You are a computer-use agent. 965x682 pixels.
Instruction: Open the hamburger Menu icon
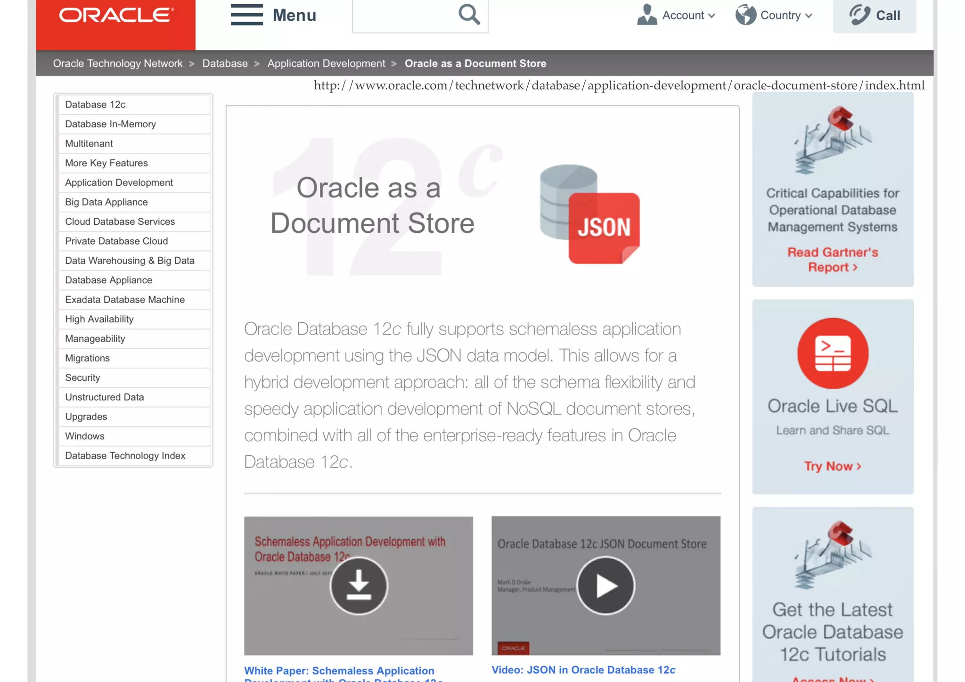point(246,15)
